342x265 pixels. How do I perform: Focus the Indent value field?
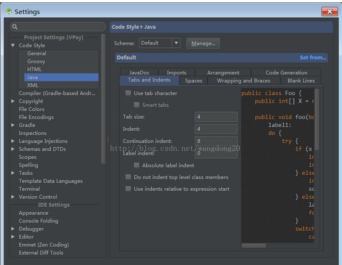[216, 129]
